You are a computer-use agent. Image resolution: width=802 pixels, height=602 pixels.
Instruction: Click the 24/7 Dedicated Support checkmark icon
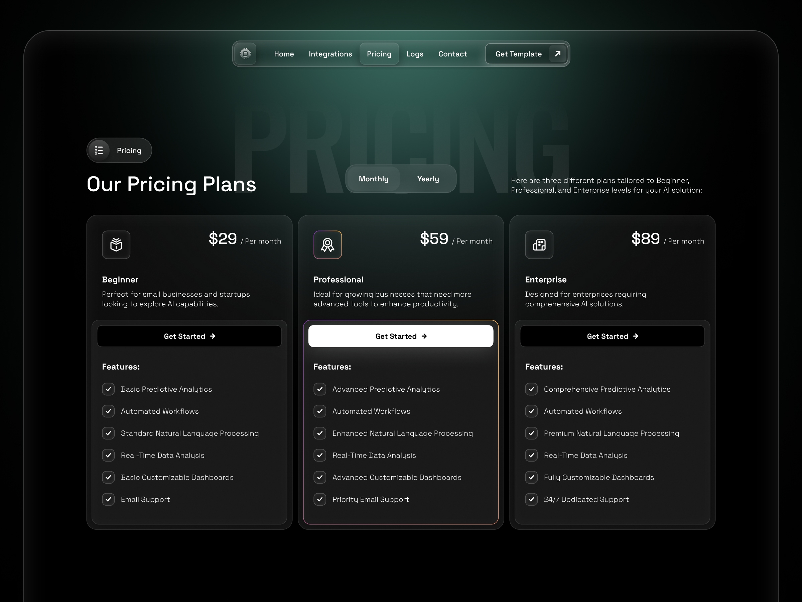(x=531, y=499)
